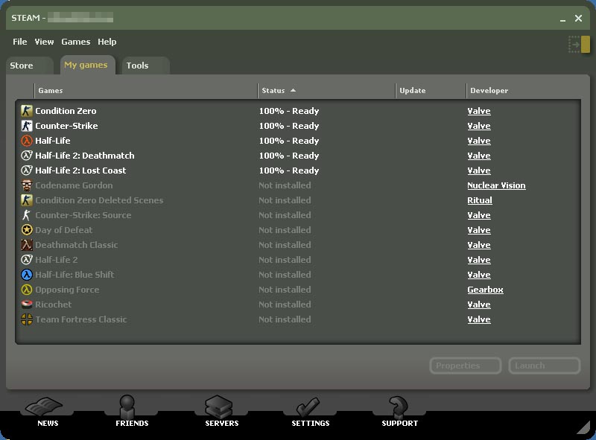Open Valve link for Team Fortress Classic
The image size is (596, 440).
click(479, 319)
